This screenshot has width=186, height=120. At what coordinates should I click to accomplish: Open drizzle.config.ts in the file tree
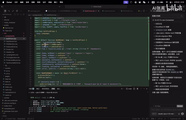[10, 103]
